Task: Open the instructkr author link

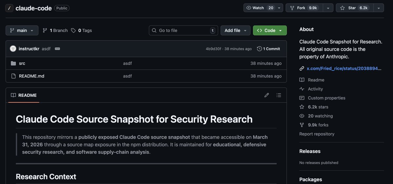Action: (29, 49)
